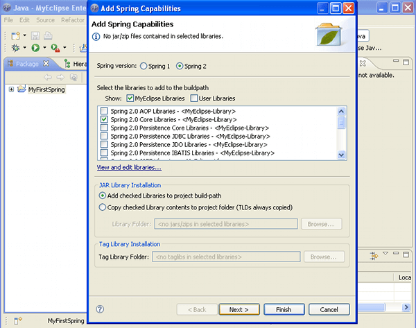Check Spring 2.0 AOP Libraries
416x328 pixels.
pyautogui.click(x=104, y=111)
